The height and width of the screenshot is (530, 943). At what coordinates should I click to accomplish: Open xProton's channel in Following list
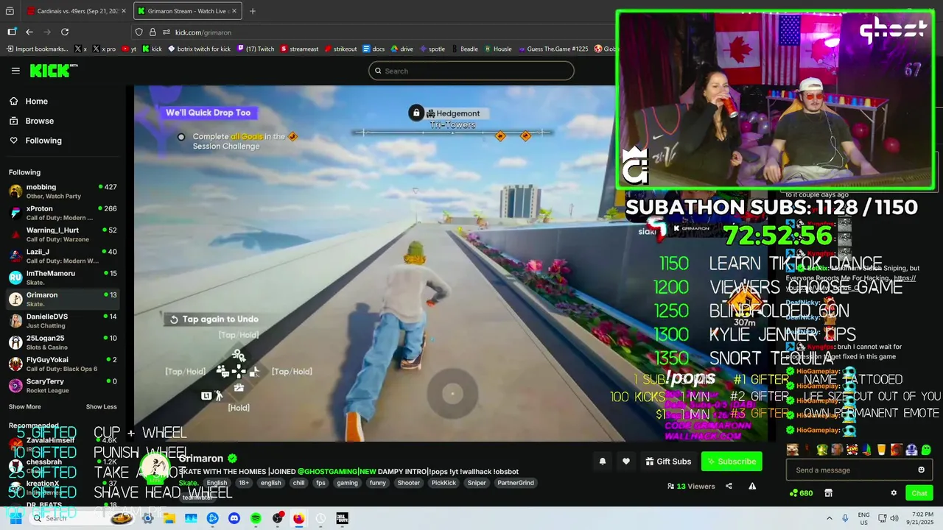63,213
